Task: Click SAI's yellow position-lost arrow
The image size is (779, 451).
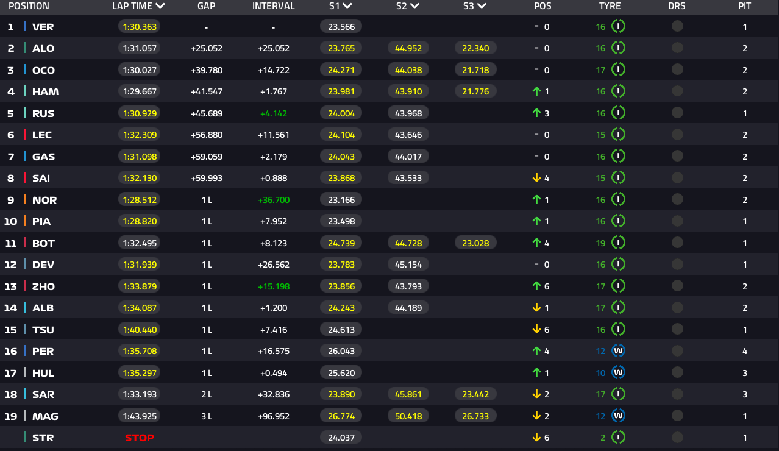Action: tap(536, 178)
